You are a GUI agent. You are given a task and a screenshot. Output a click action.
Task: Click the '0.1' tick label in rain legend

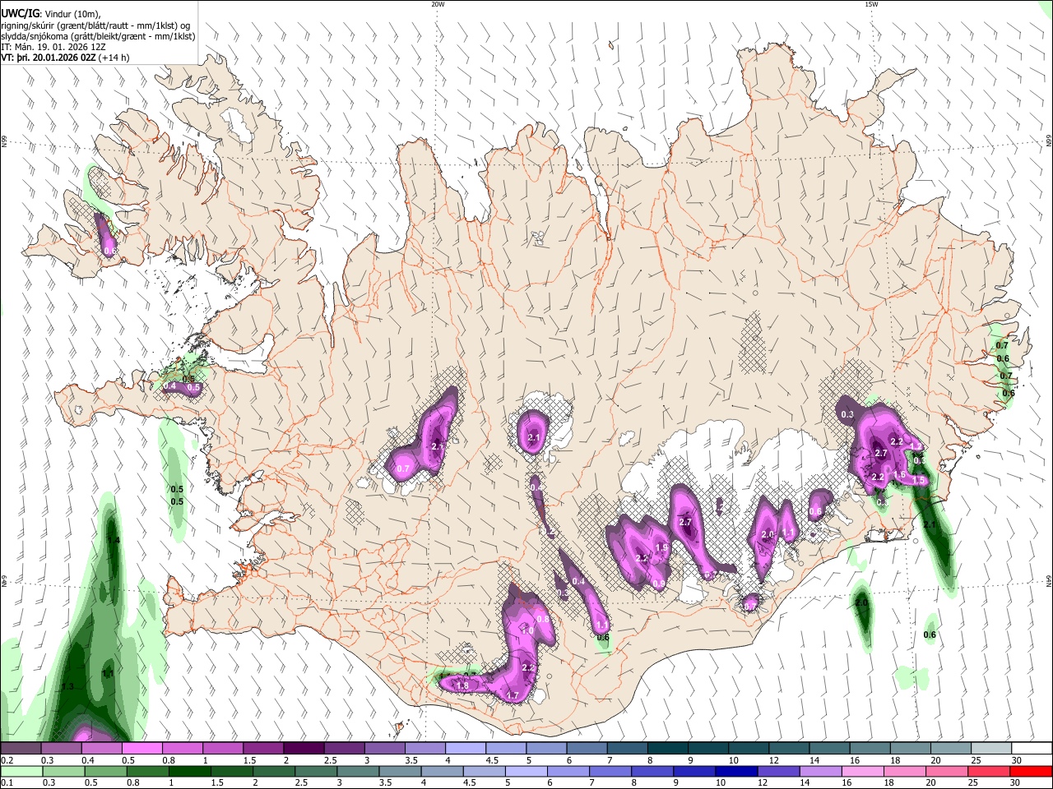(7, 782)
